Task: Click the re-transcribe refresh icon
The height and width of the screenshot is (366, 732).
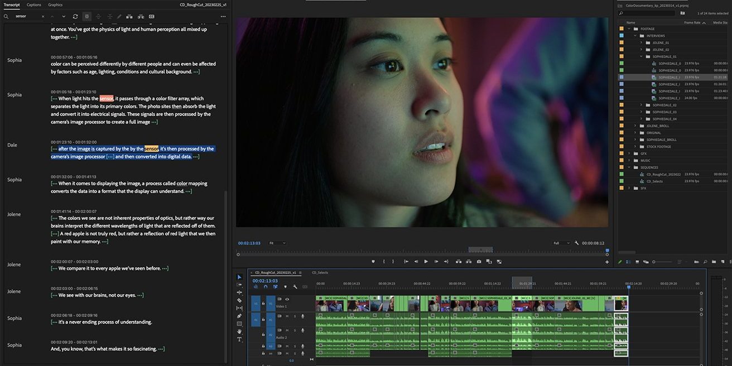Action: 75,17
